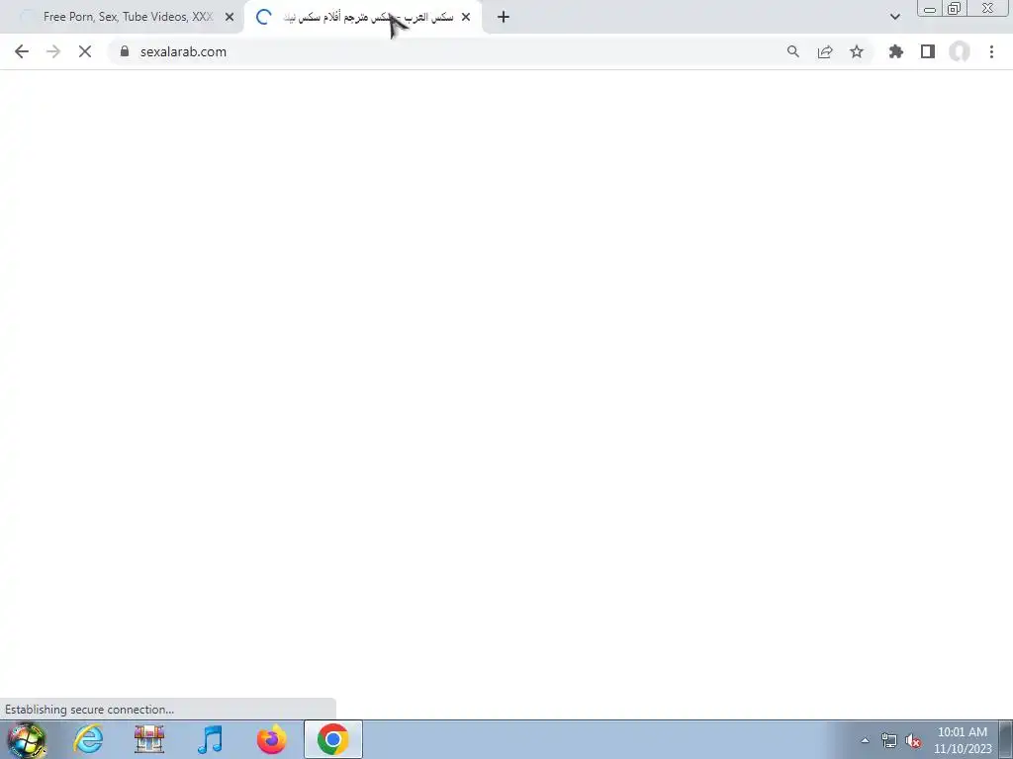Viewport: 1013px width, 759px height.
Task: Switch to the Free Tube Videos tab
Action: point(122,17)
